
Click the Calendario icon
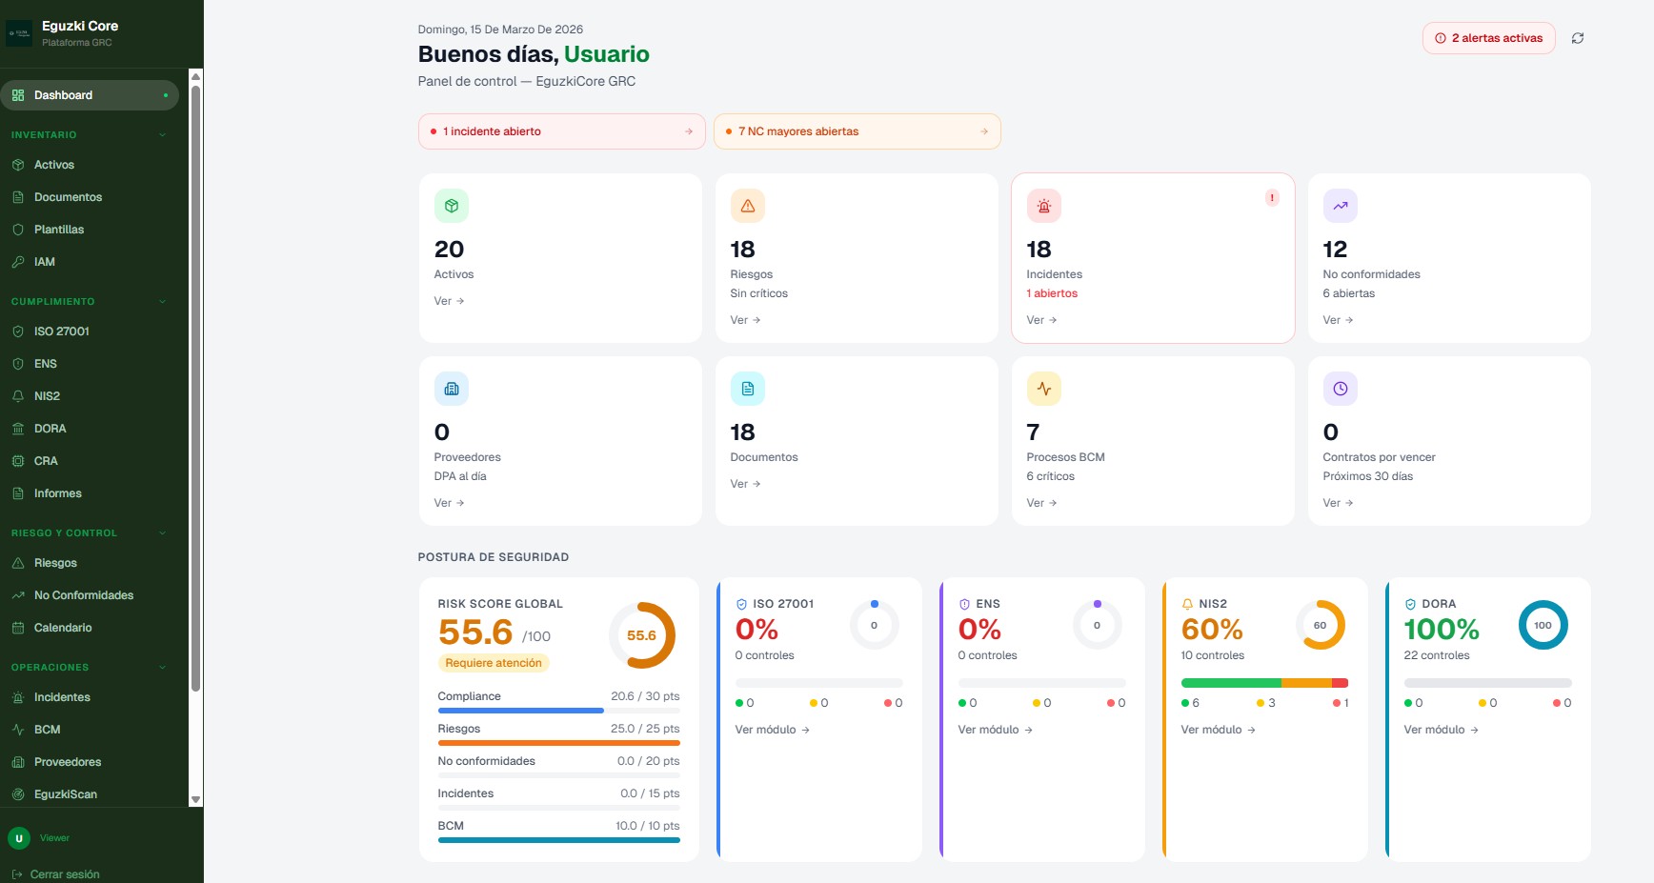(19, 628)
